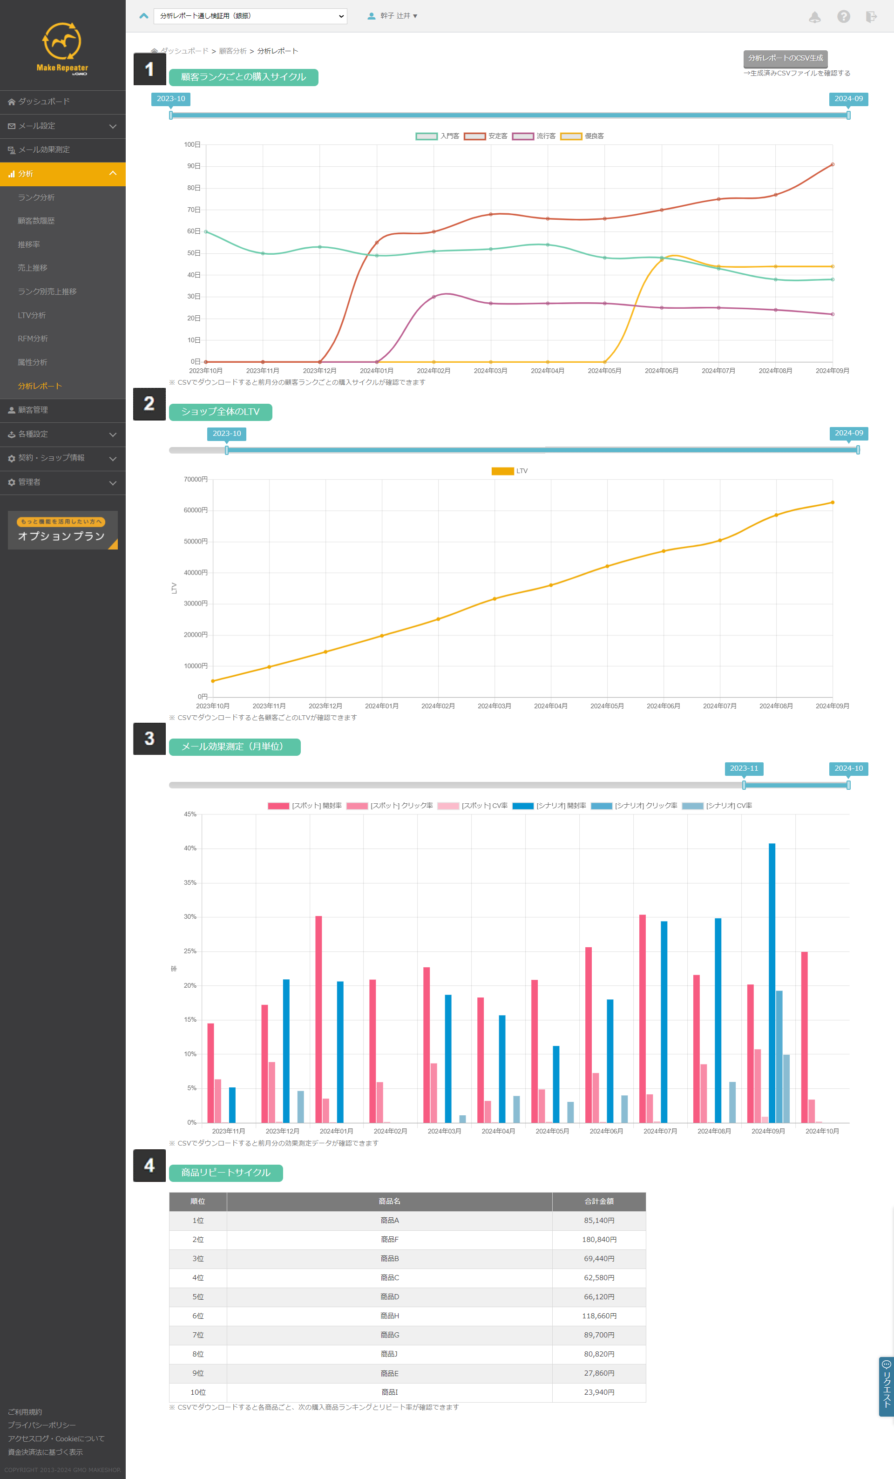Click the notification bell icon
The image size is (894, 1479).
point(814,17)
